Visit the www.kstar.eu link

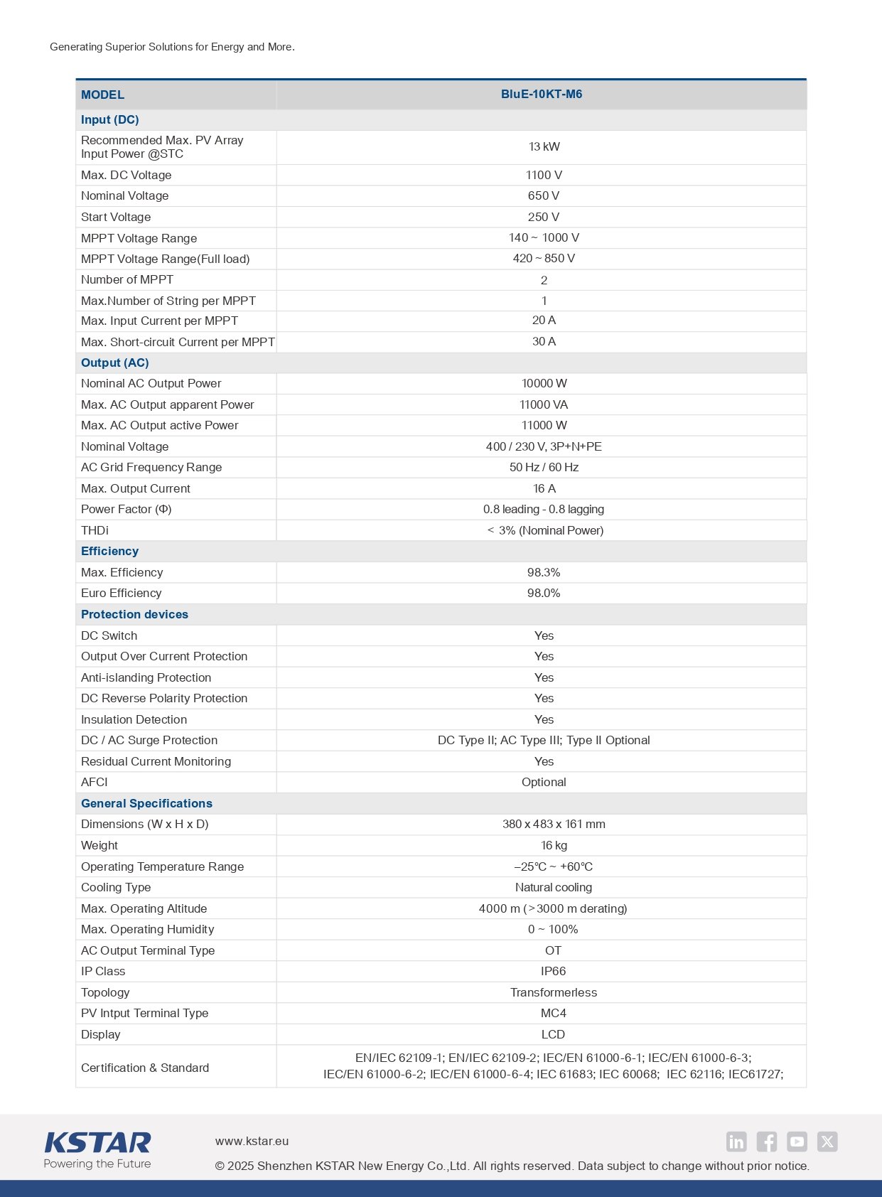252,1141
